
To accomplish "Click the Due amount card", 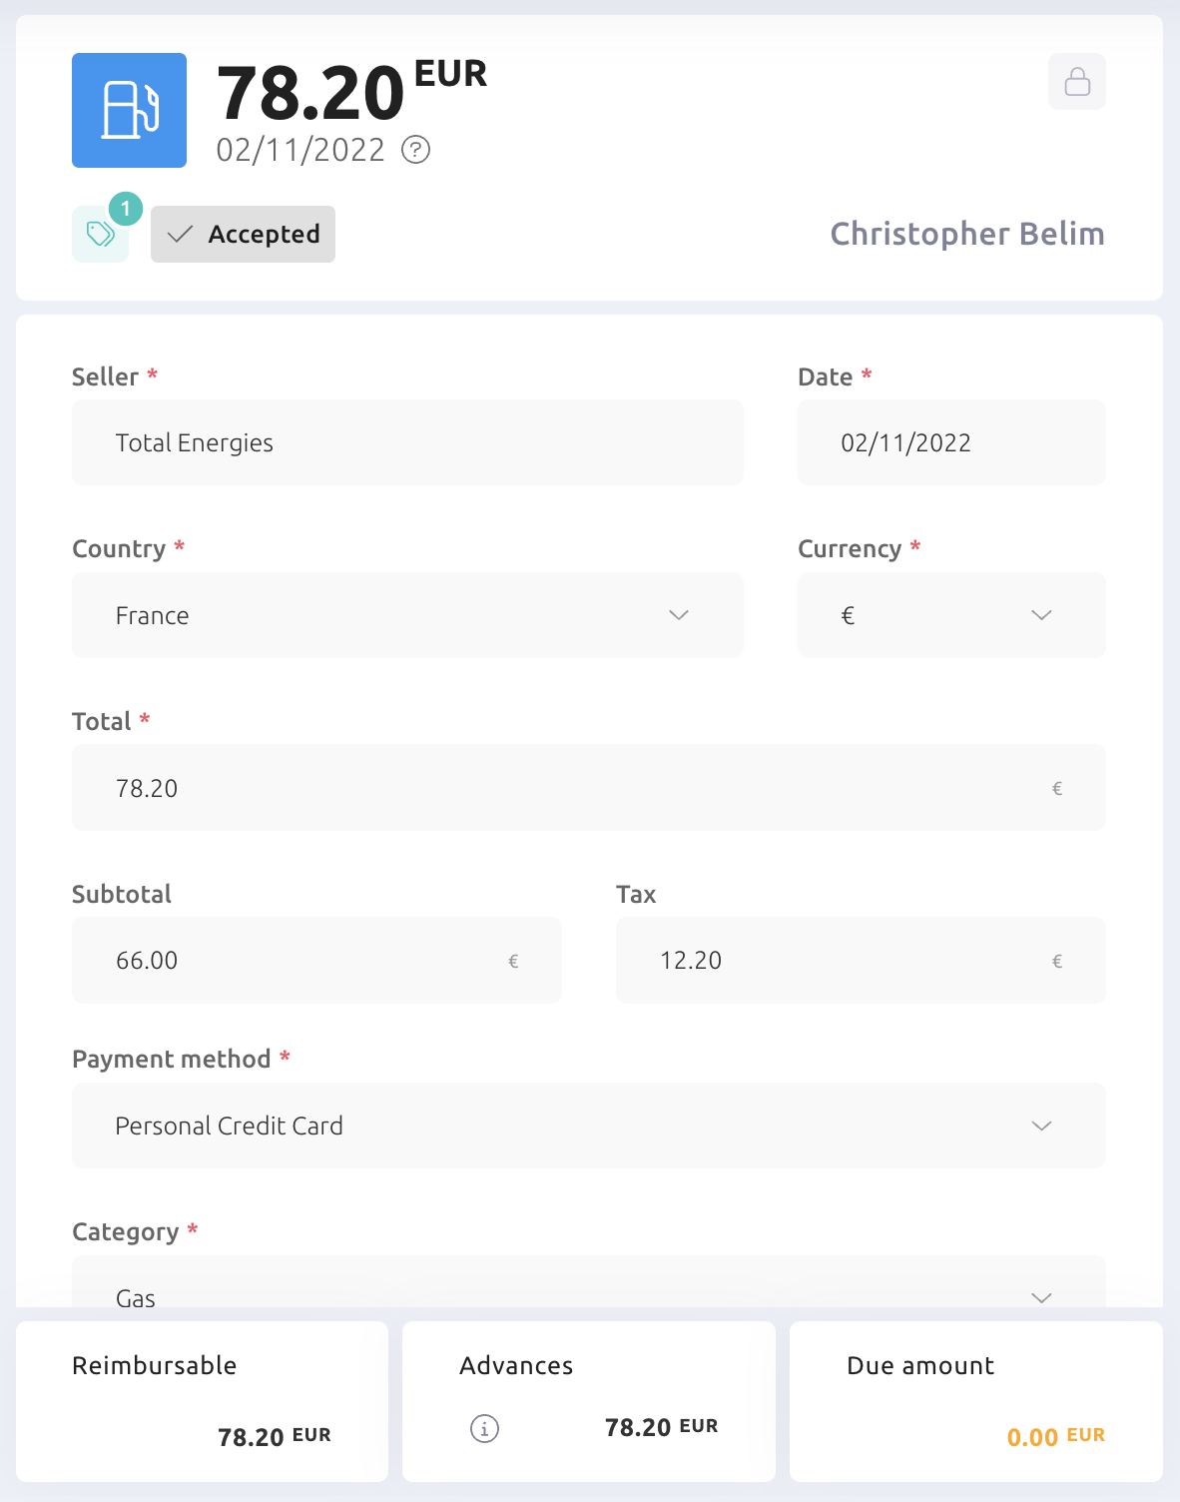I will click(976, 1401).
